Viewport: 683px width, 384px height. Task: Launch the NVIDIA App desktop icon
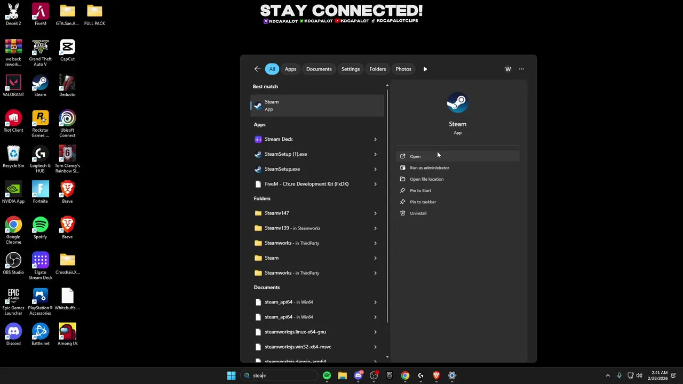pyautogui.click(x=13, y=193)
